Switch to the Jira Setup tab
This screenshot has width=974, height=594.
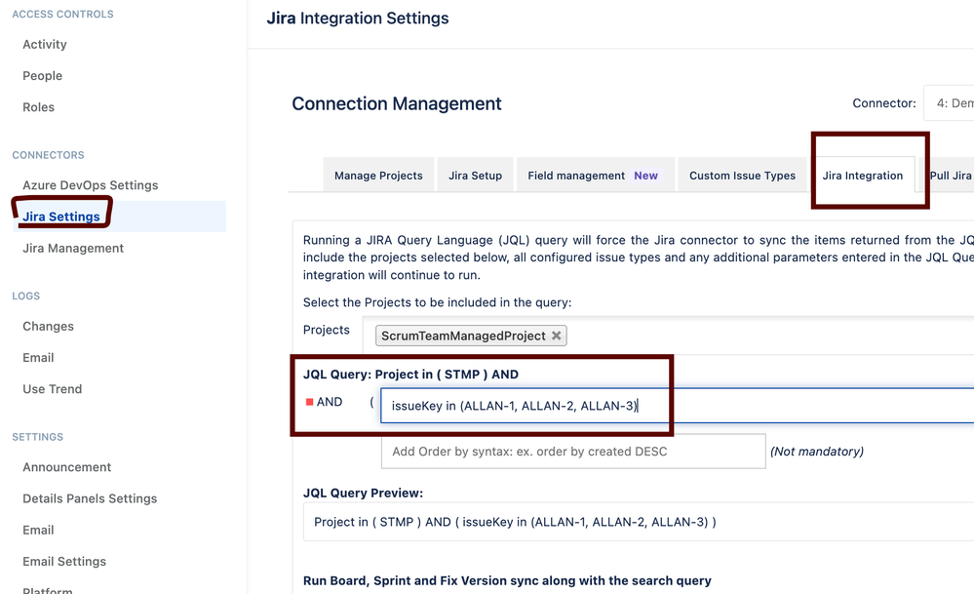click(475, 176)
